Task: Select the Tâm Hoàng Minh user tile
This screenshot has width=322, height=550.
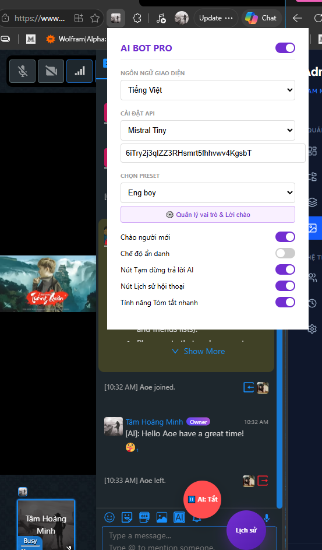Action: (46, 525)
